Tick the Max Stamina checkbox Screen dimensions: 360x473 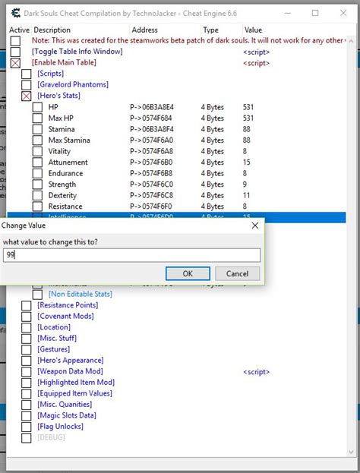[x=37, y=140]
